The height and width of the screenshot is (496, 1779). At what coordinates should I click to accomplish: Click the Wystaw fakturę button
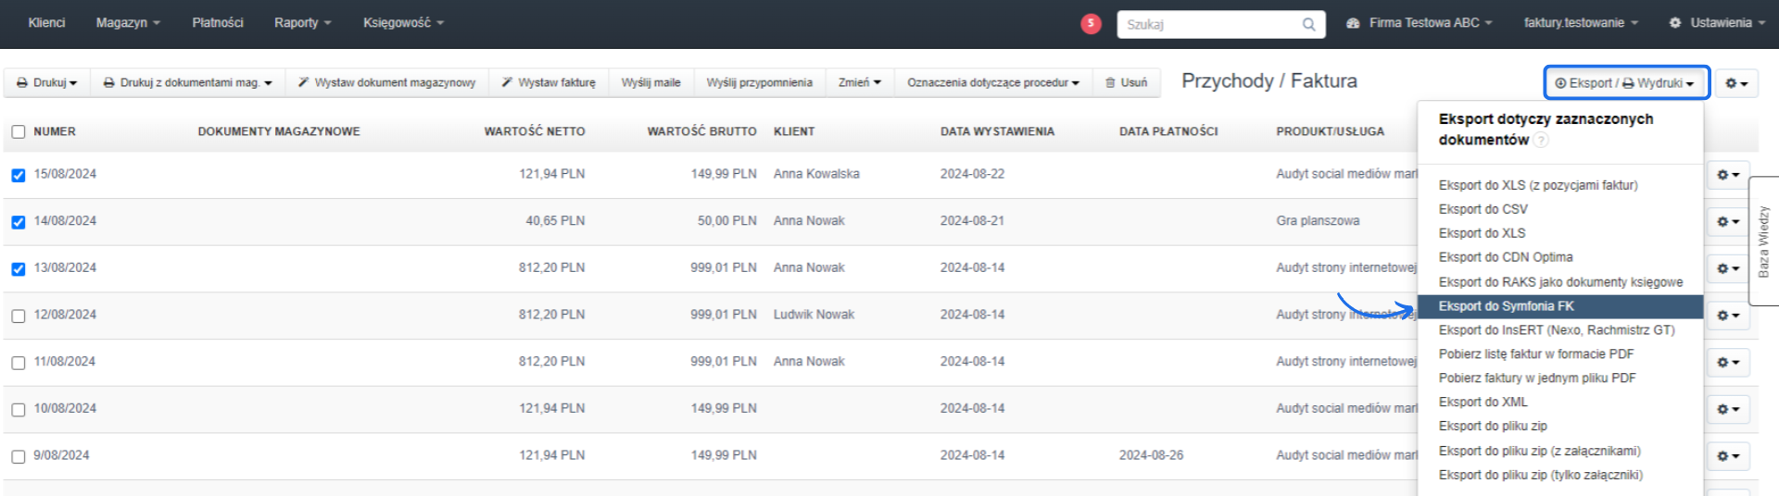pyautogui.click(x=549, y=82)
